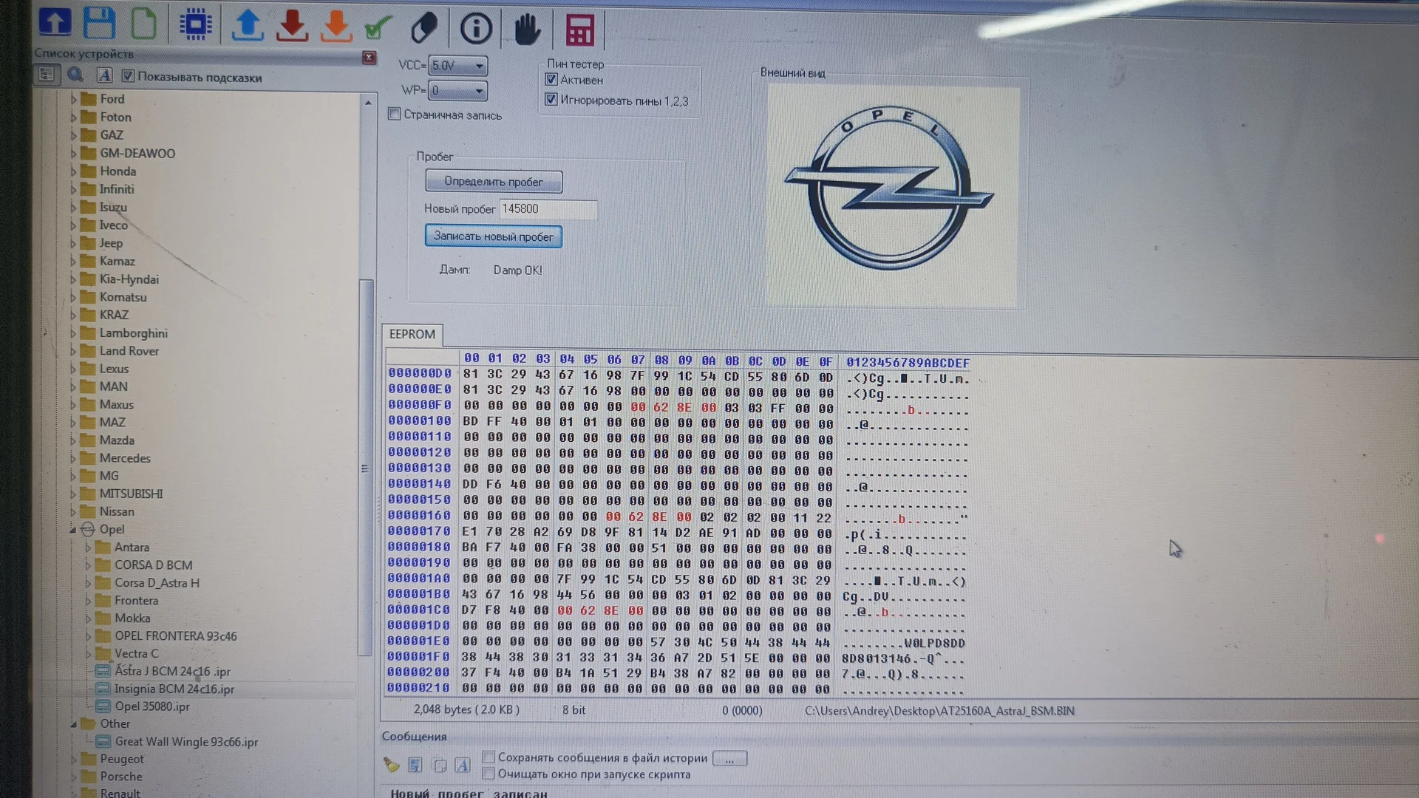The width and height of the screenshot is (1419, 798).
Task: Click the font 'A' icon in Сообщения toolbar
Action: click(463, 765)
